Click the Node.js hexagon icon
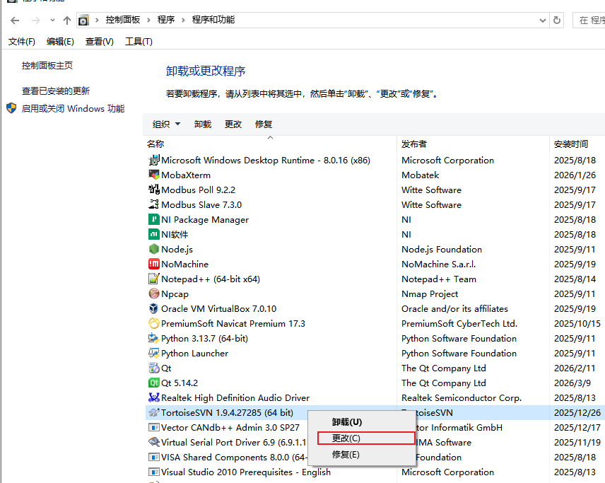 click(x=154, y=249)
